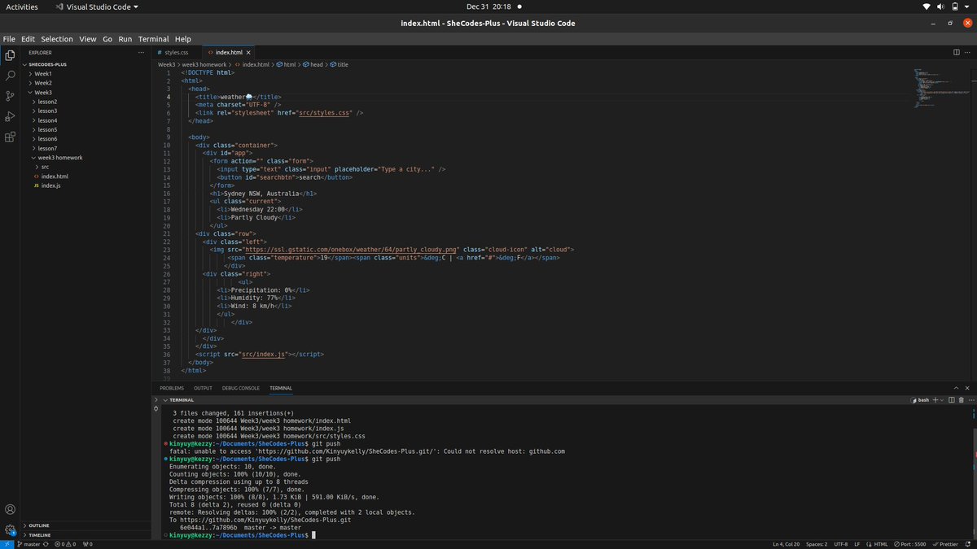
Task: Add a new terminal with plus icon
Action: point(936,400)
